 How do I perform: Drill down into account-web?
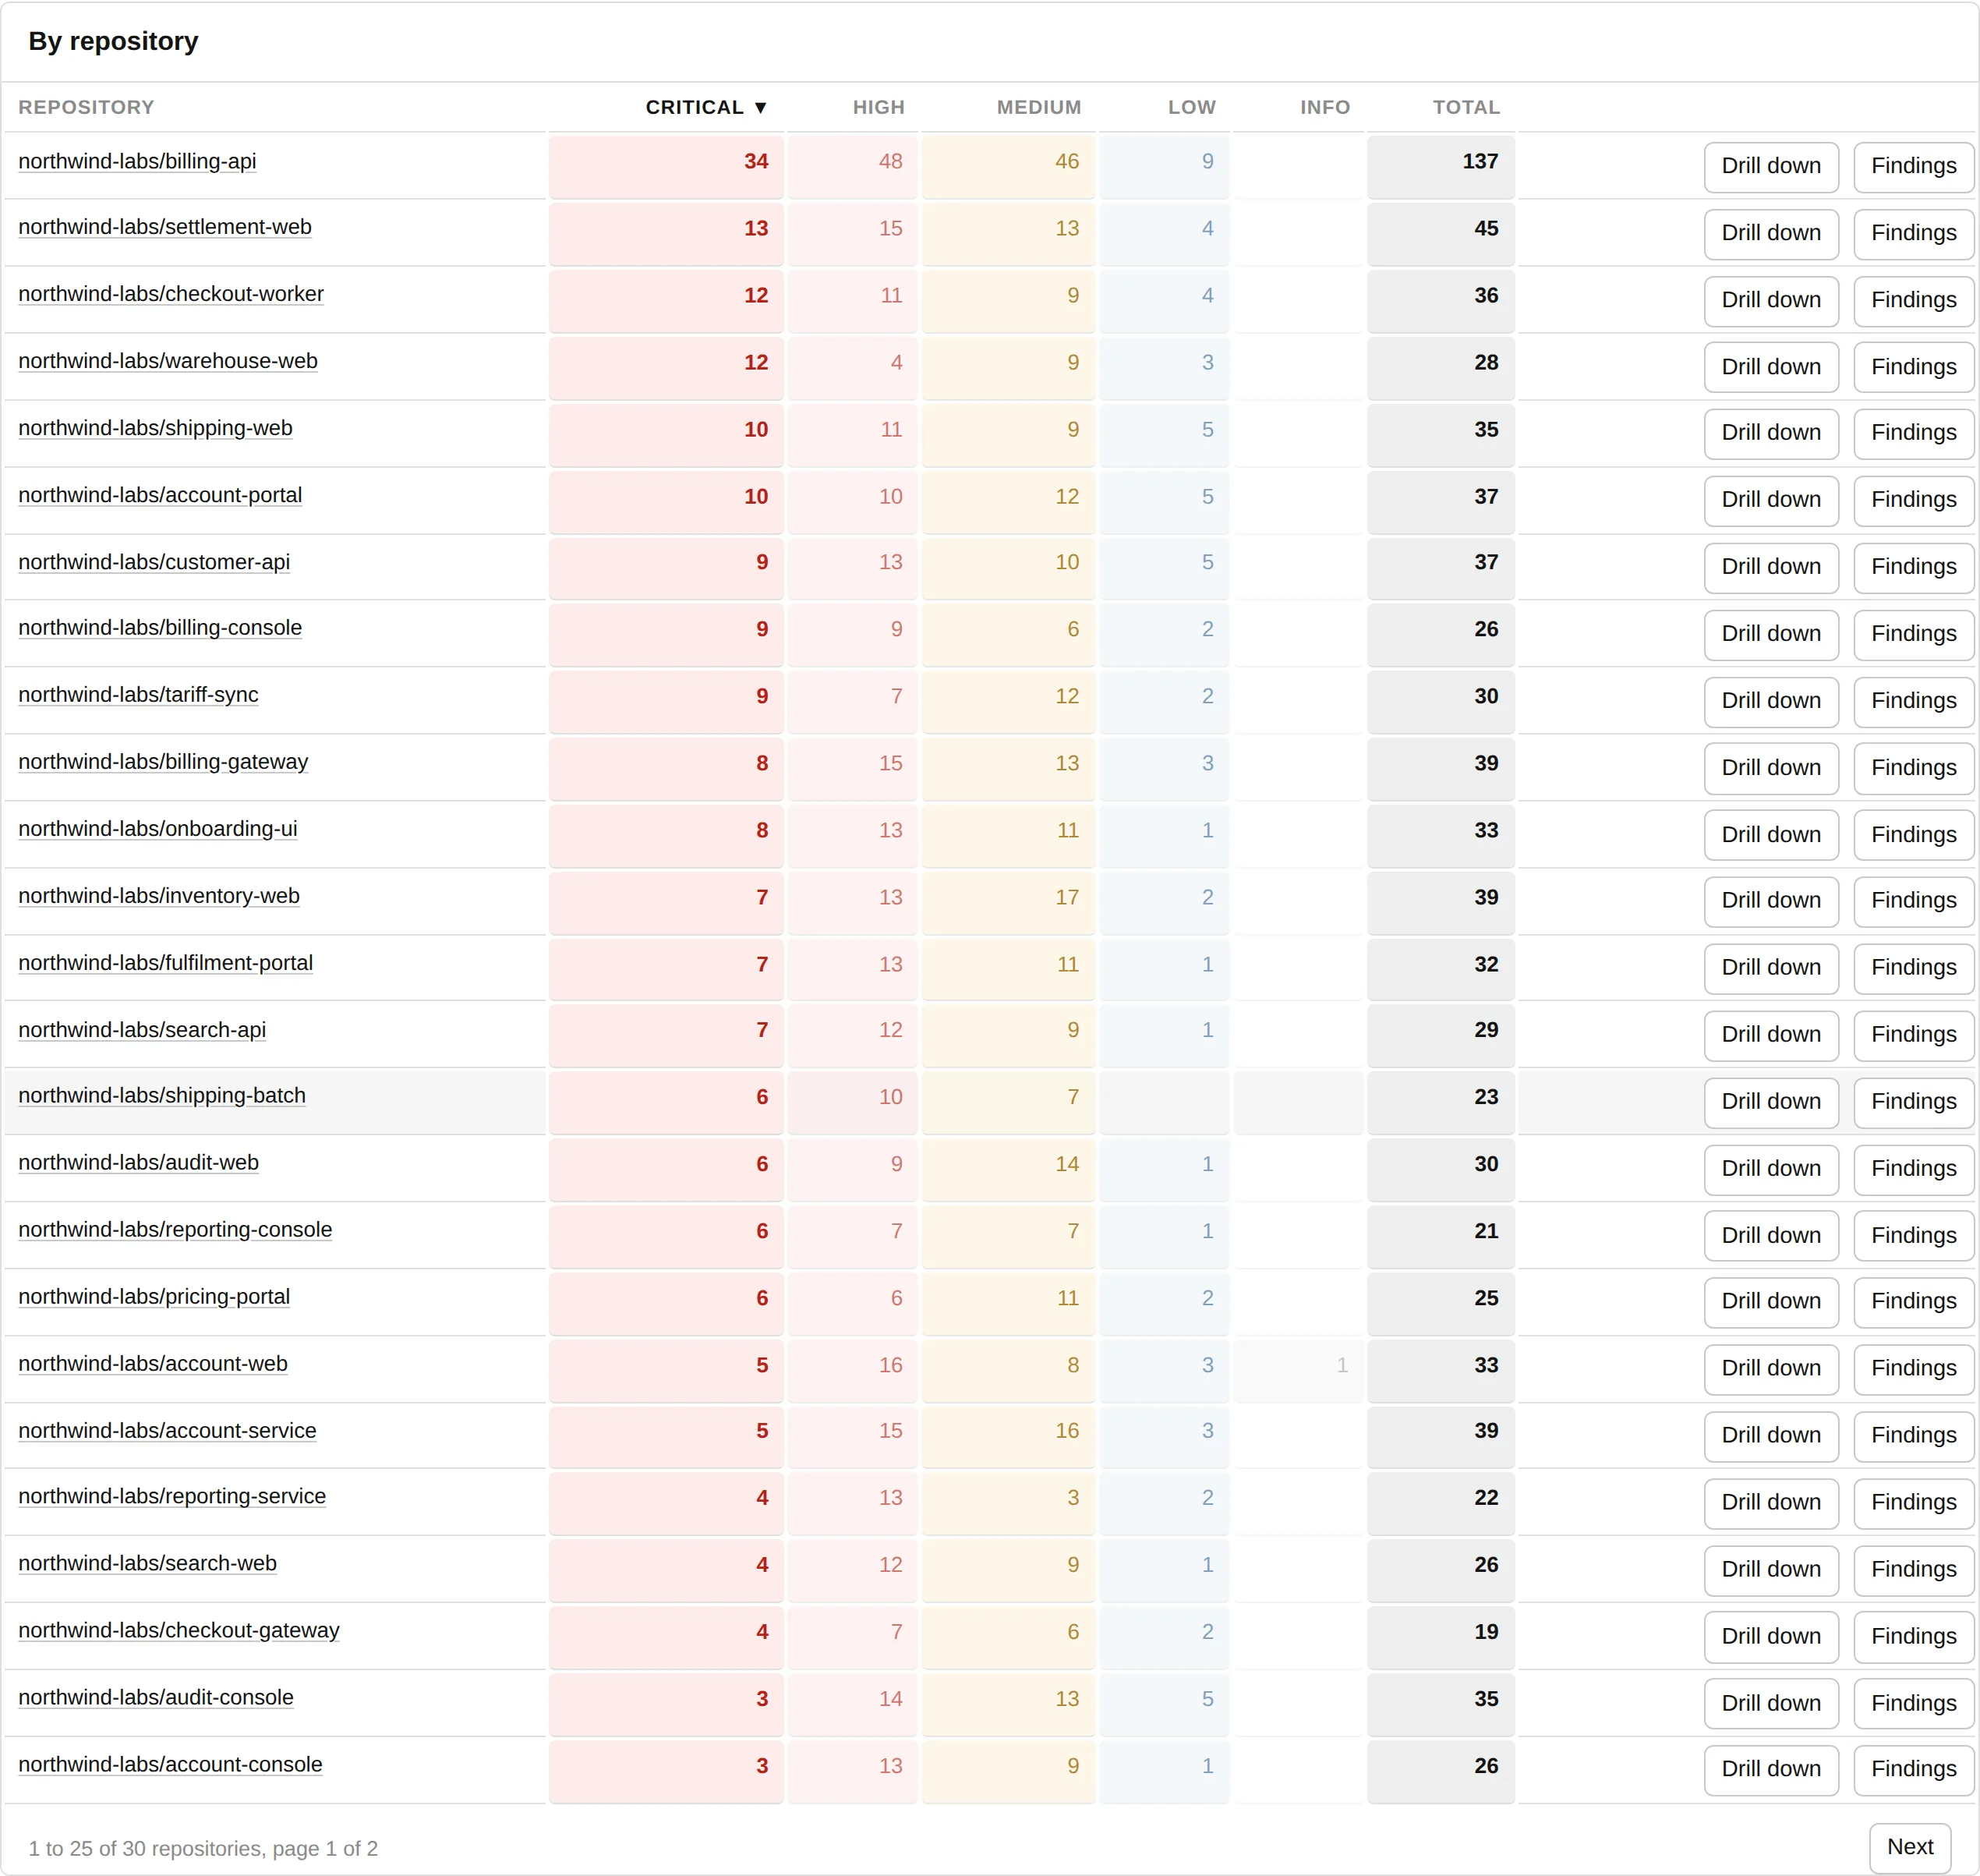coord(1771,1369)
